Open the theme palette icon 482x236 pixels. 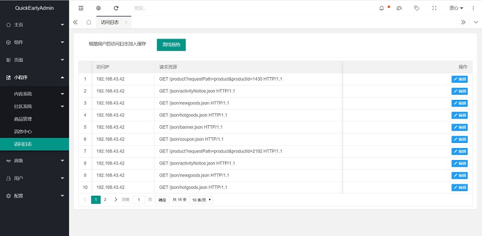399,9
